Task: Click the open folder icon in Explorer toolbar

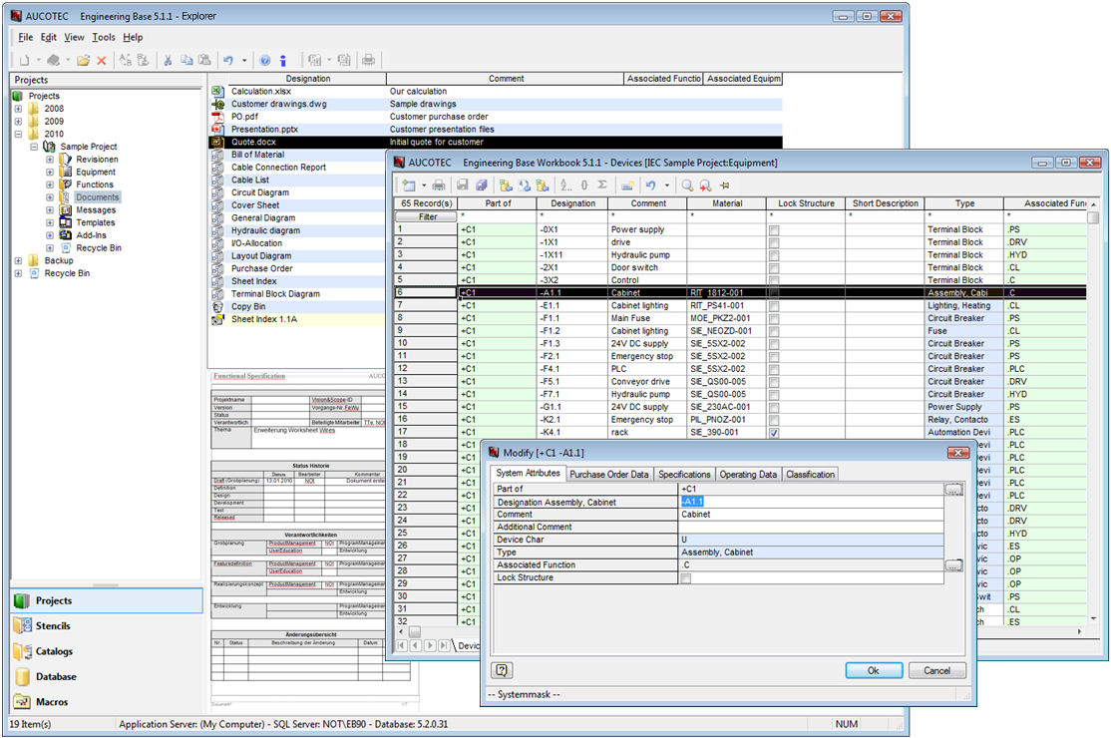Action: coord(84,61)
